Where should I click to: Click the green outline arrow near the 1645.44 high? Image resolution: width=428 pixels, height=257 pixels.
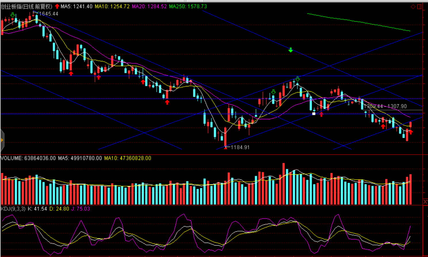click(x=13, y=15)
